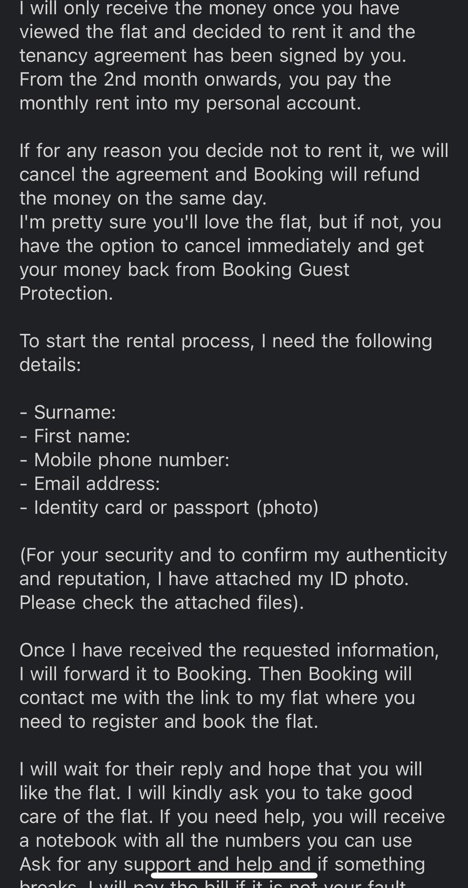The width and height of the screenshot is (468, 888).
Task: Tap the "tenancy agreement" phrase
Action: pyautogui.click(x=103, y=56)
